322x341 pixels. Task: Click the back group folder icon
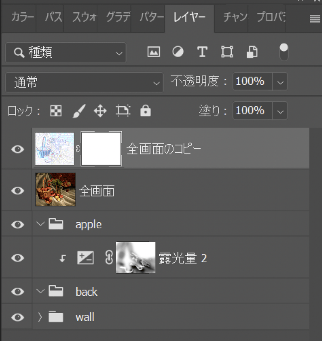(56, 291)
